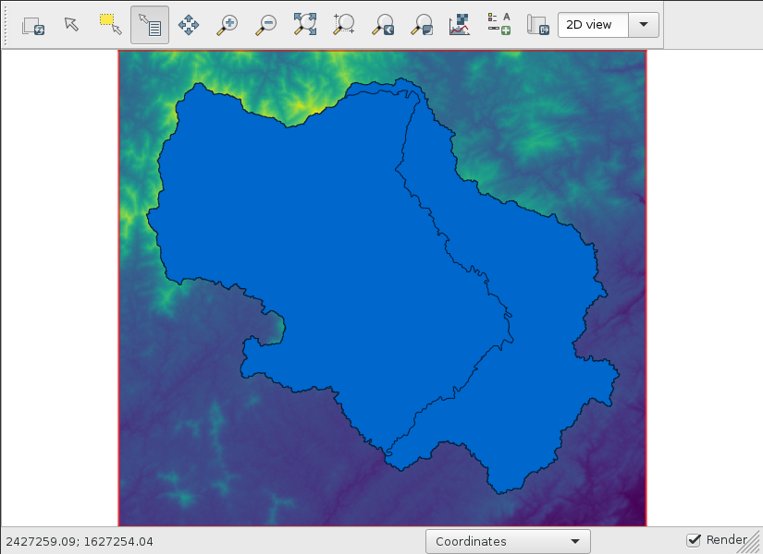Zoom to computational region extent
The image size is (763, 554).
pos(344,25)
